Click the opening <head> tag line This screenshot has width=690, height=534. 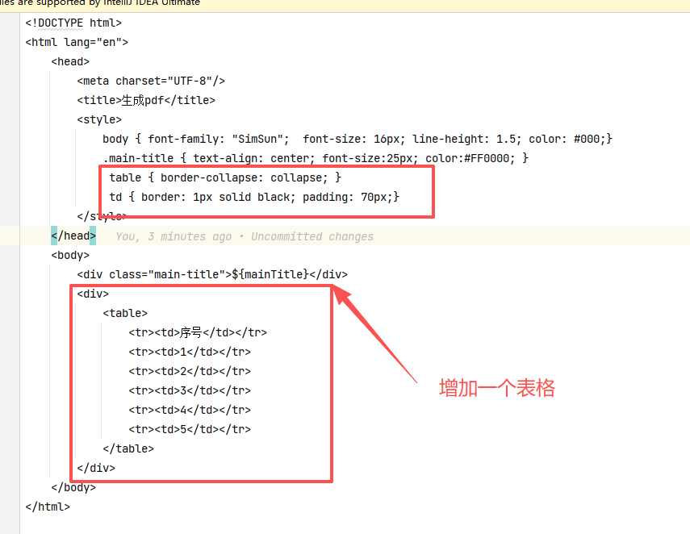tap(70, 61)
